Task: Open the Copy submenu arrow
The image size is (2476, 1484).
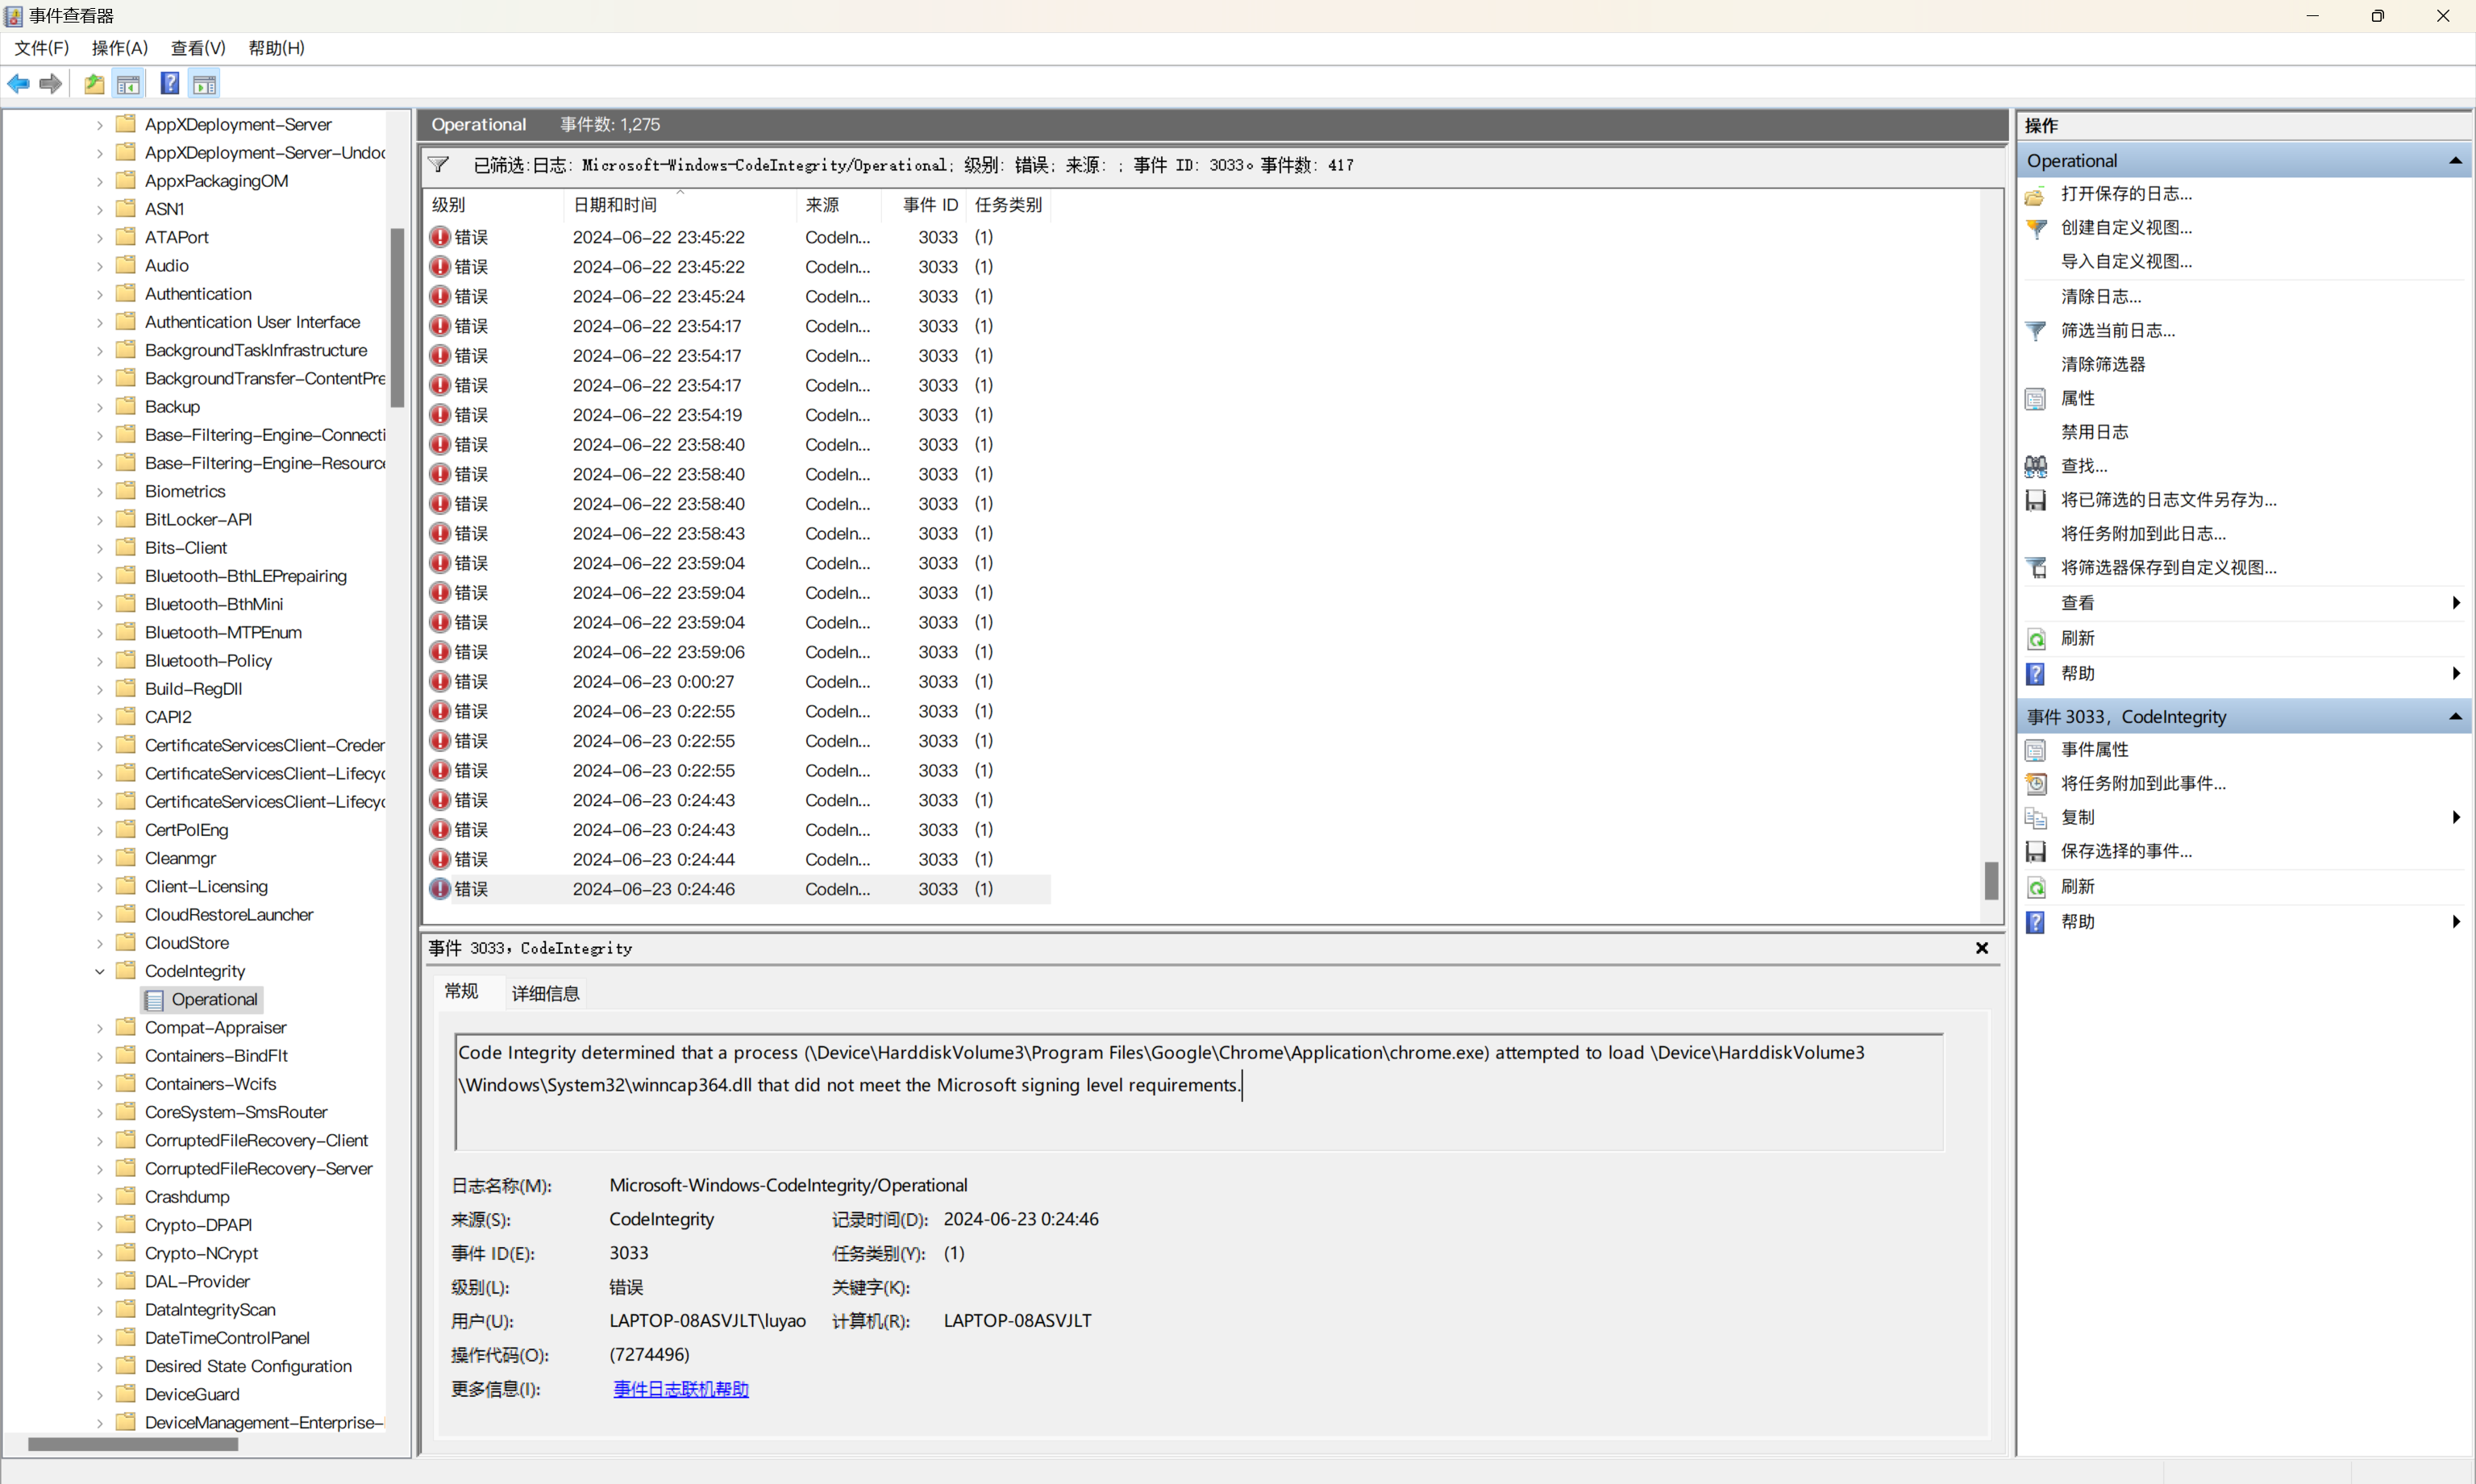Action: [2455, 817]
